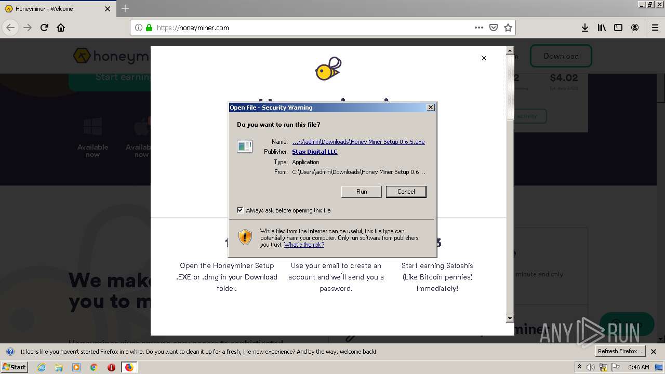Cancel the file open dialog
This screenshot has width=665, height=374.
click(406, 192)
